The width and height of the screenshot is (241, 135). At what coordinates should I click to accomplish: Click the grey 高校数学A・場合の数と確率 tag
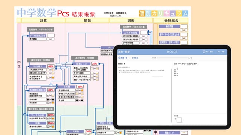(x=41, y=109)
